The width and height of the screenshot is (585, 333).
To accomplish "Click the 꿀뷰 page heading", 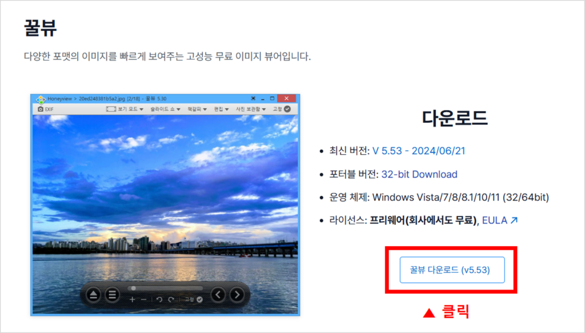I will click(41, 27).
